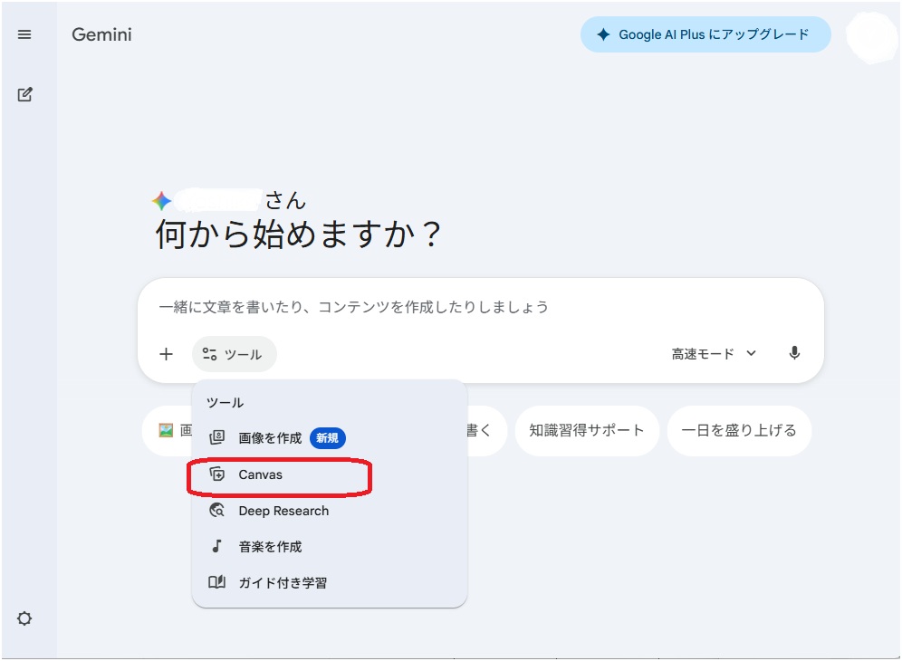
Task: Select 画像を作成 menu label
Action: (270, 438)
